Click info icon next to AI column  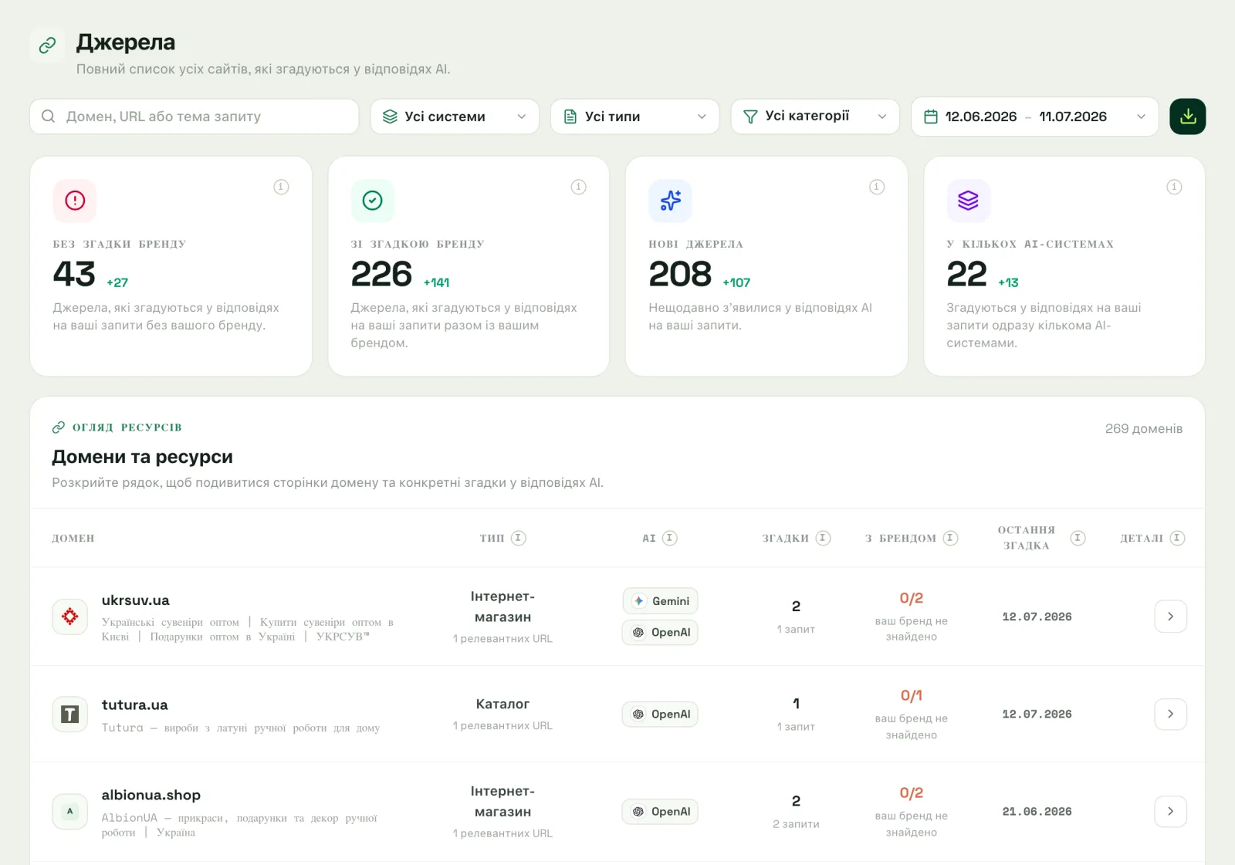pyautogui.click(x=670, y=538)
